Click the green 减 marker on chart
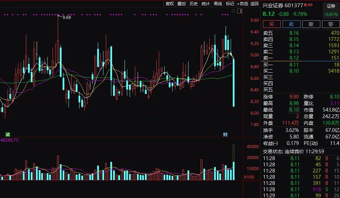The width and height of the screenshot is (340, 198). click(x=8, y=134)
